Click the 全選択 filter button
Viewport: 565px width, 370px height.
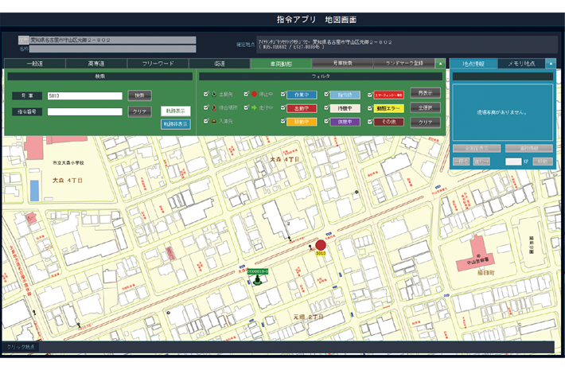(425, 107)
